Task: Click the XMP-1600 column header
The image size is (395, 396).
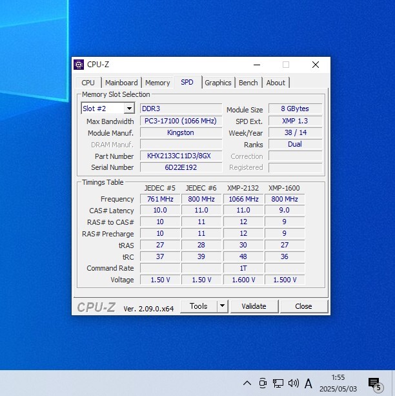Action: tap(284, 188)
